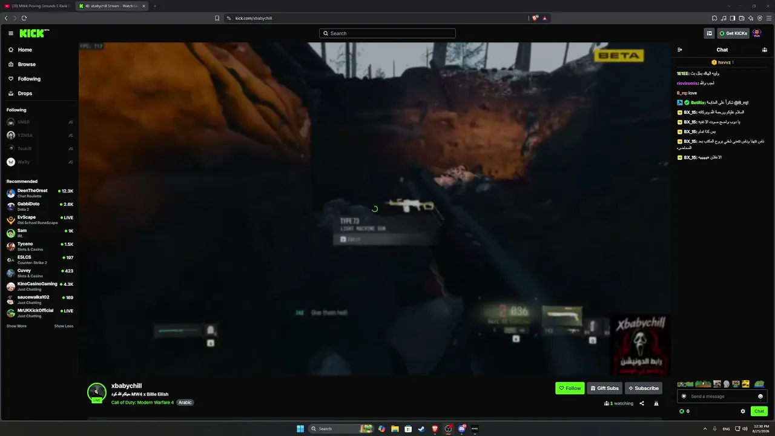Report the stream using the flag icon
The image size is (775, 436).
[656, 403]
